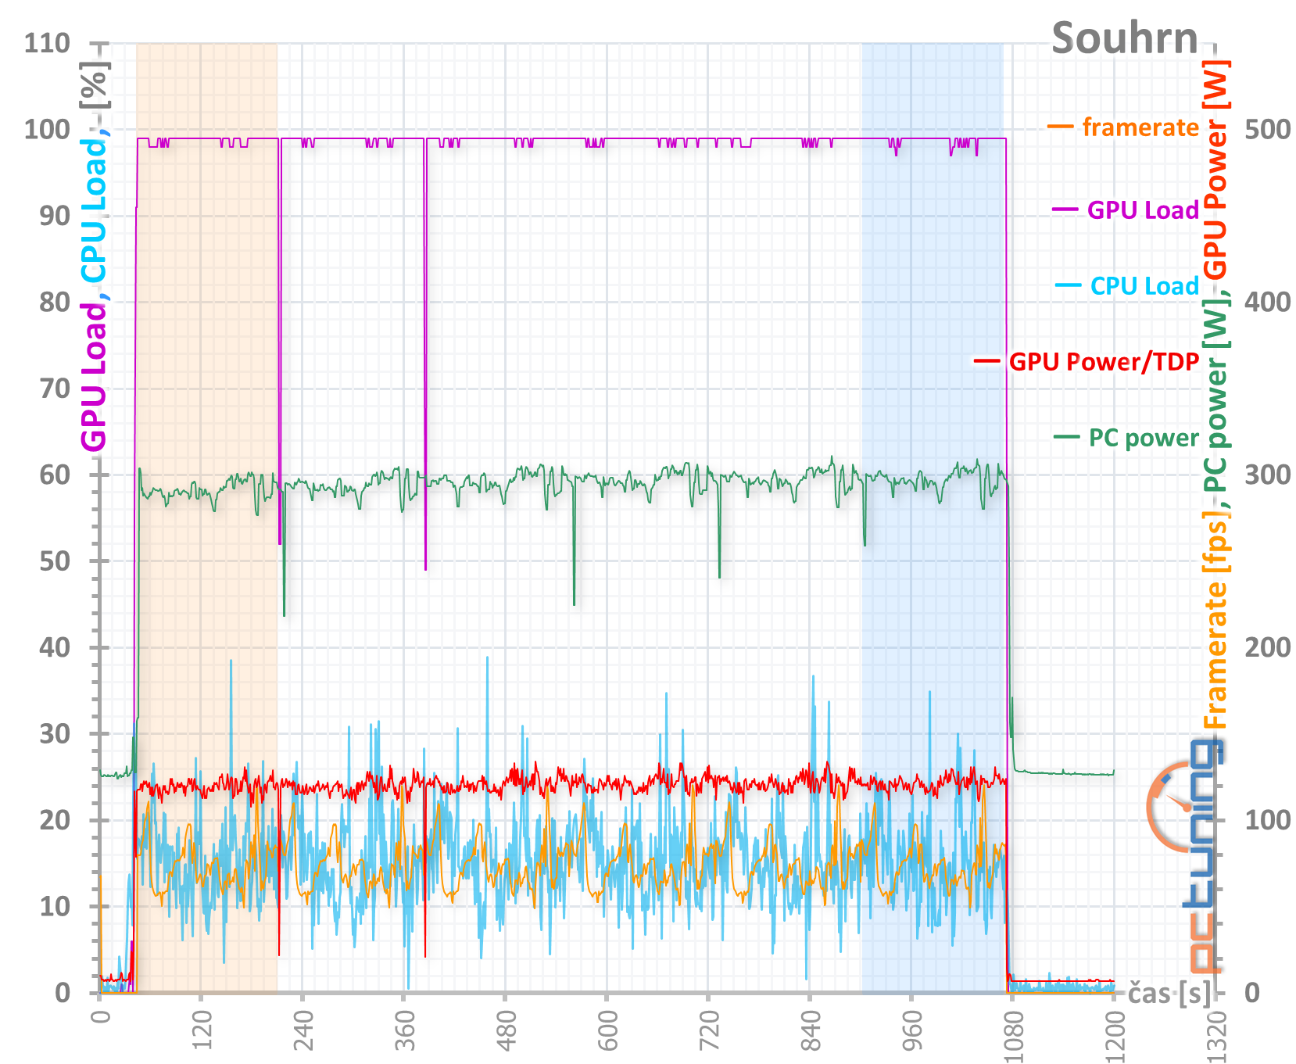Select the 'framerate' legend entry
Image resolution: width=1296 pixels, height=1064 pixels.
(1140, 127)
